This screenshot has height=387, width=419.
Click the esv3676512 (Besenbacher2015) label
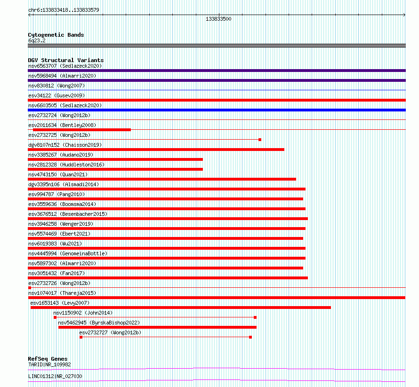click(68, 214)
